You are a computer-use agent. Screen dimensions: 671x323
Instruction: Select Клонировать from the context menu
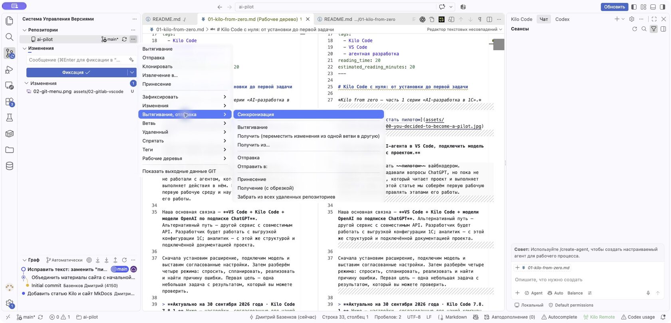[185, 67]
